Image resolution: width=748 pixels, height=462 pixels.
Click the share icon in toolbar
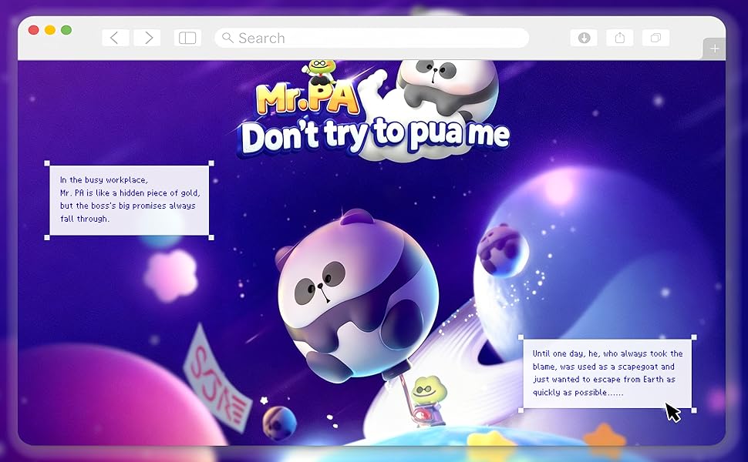click(620, 38)
